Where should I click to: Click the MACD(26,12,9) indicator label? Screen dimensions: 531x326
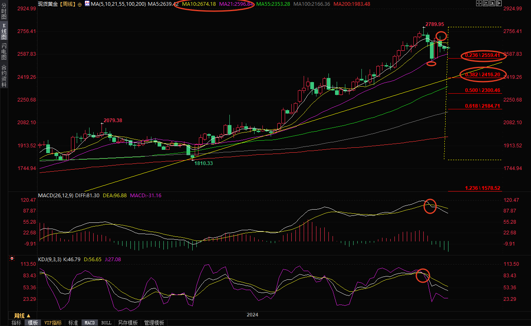pyautogui.click(x=56, y=195)
